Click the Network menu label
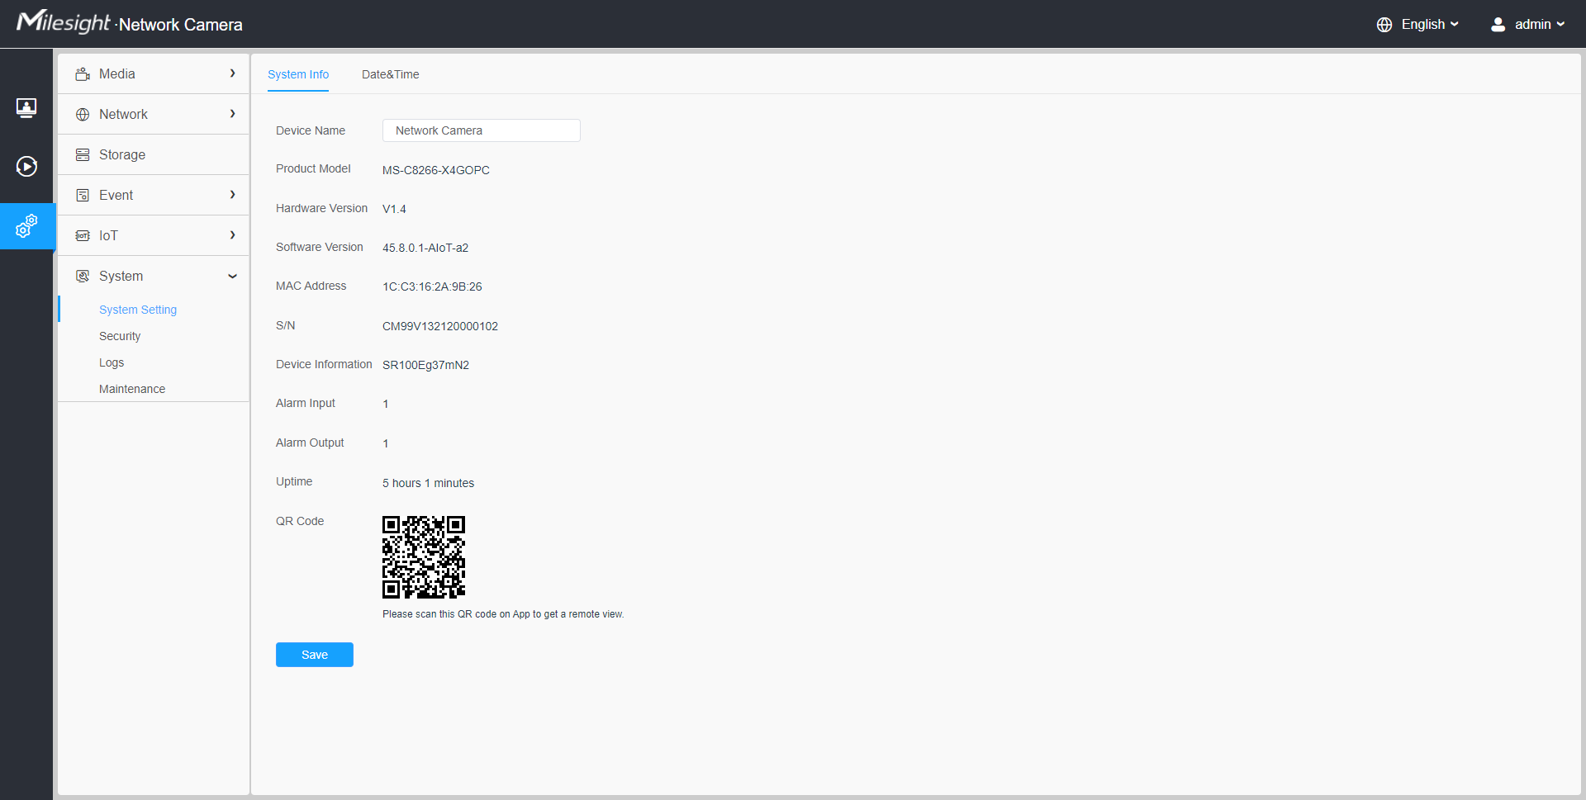This screenshot has height=800, width=1586. point(123,114)
